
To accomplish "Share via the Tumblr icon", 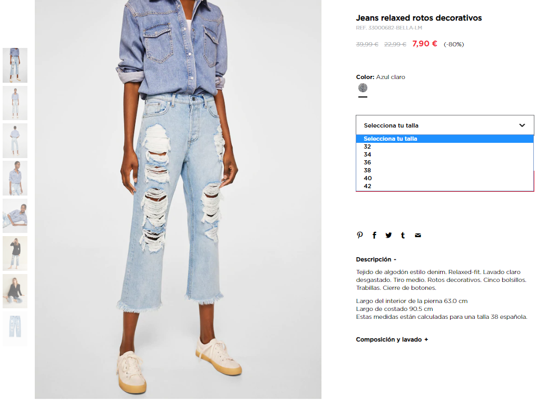I will (403, 235).
